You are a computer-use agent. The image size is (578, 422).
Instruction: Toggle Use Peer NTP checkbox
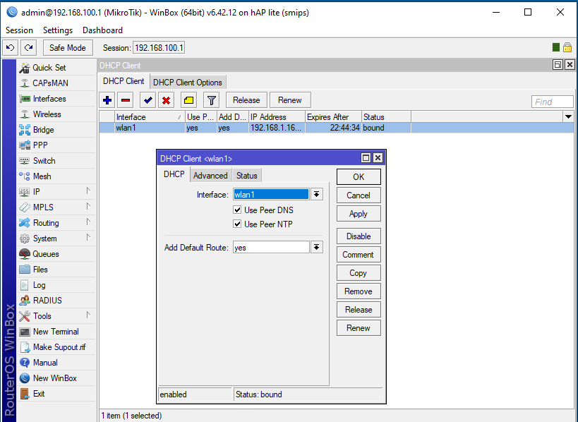[x=237, y=224]
